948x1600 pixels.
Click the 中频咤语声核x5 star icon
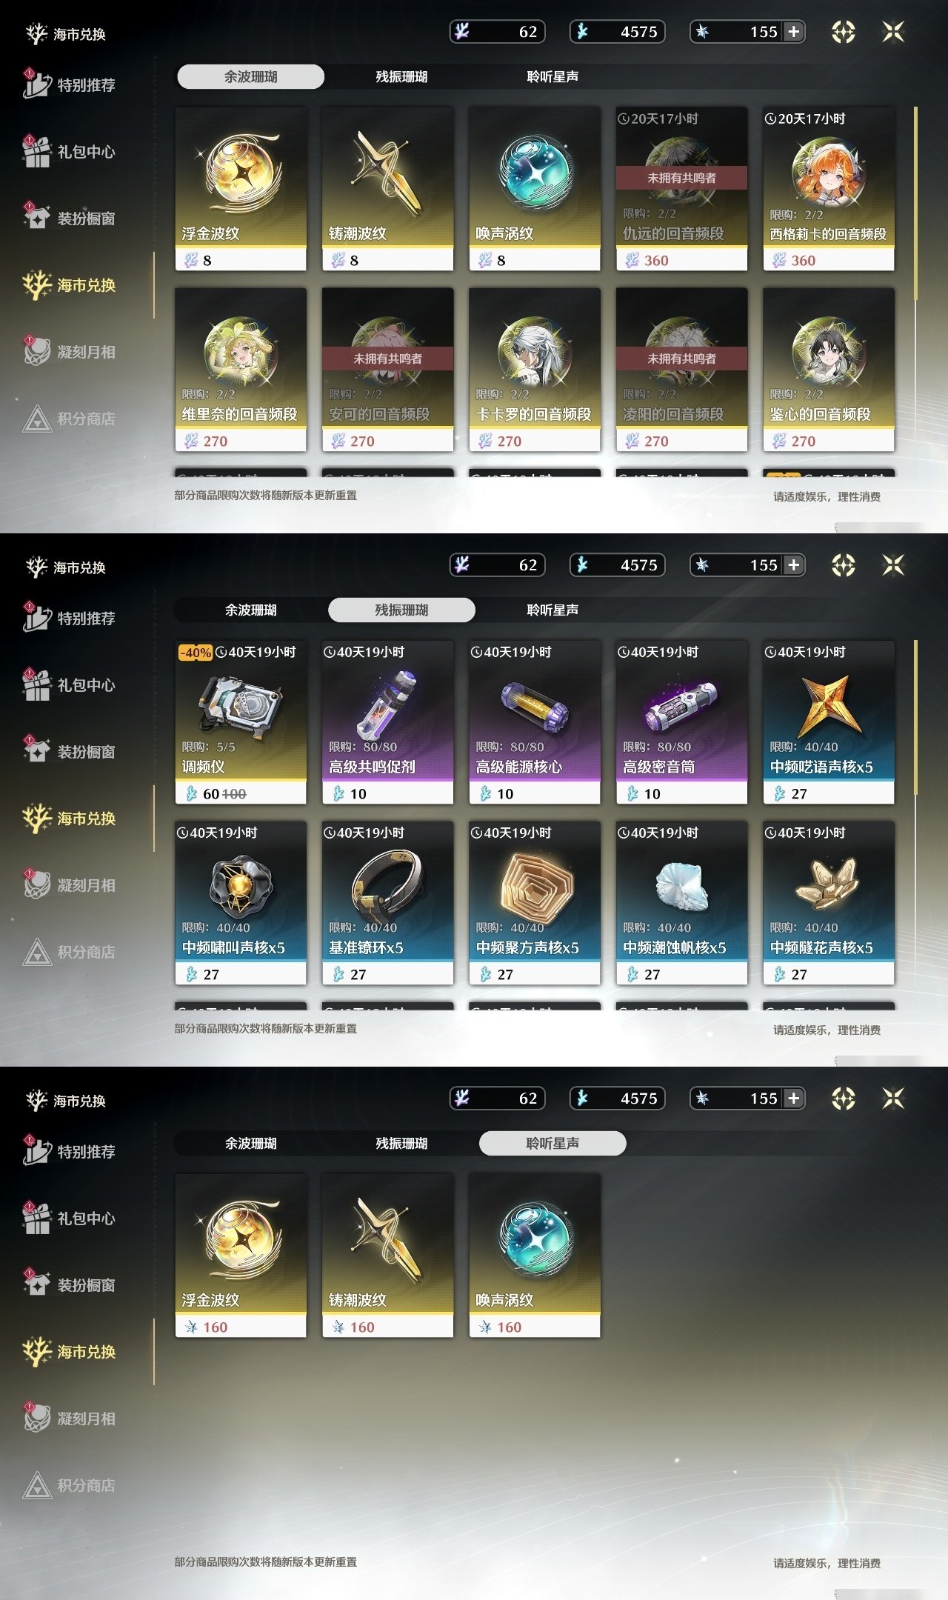pyautogui.click(x=829, y=704)
